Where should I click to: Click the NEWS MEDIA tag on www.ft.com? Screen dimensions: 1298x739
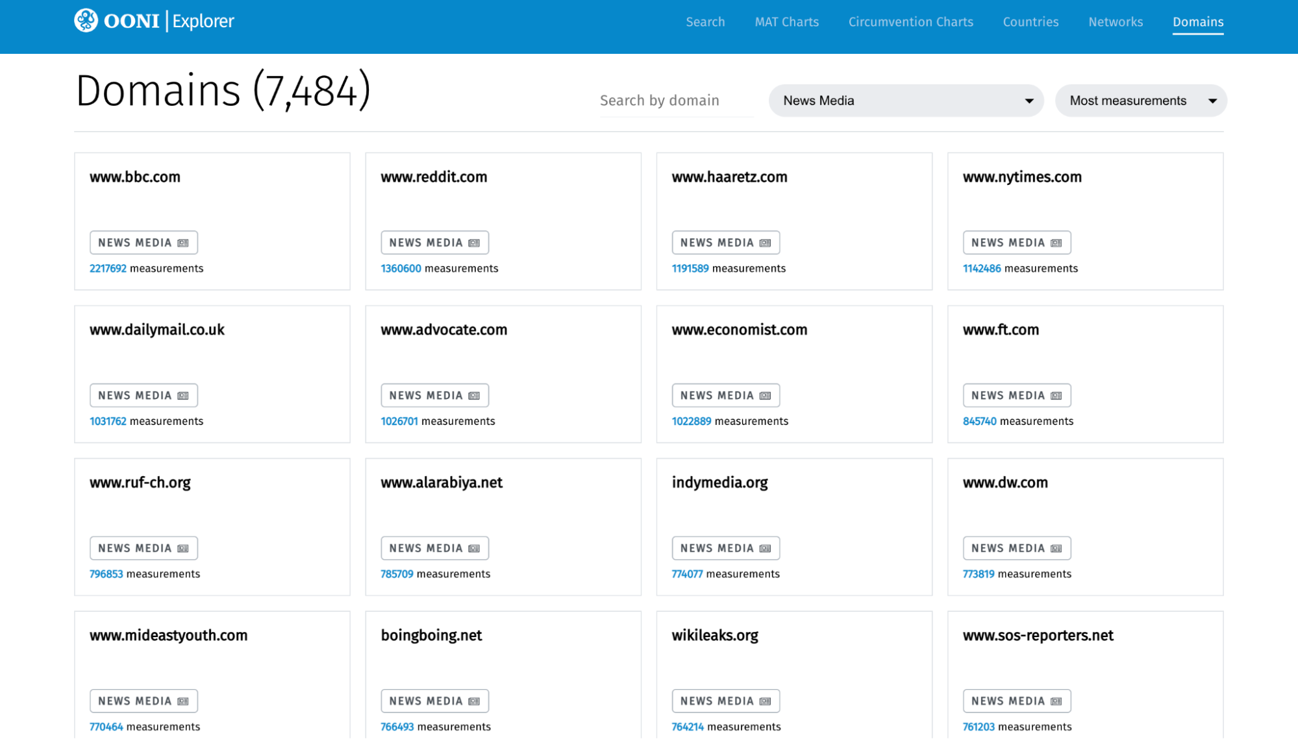click(1016, 396)
